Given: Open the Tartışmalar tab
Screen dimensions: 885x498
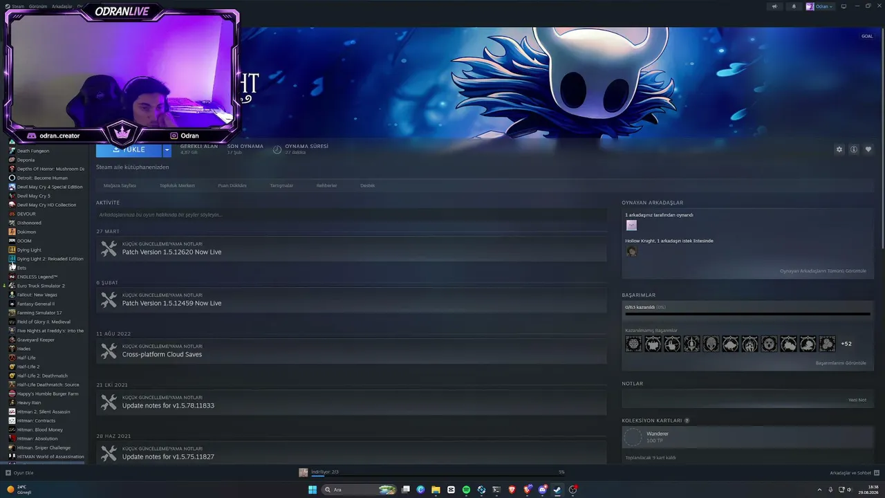Looking at the screenshot, I should tap(281, 185).
